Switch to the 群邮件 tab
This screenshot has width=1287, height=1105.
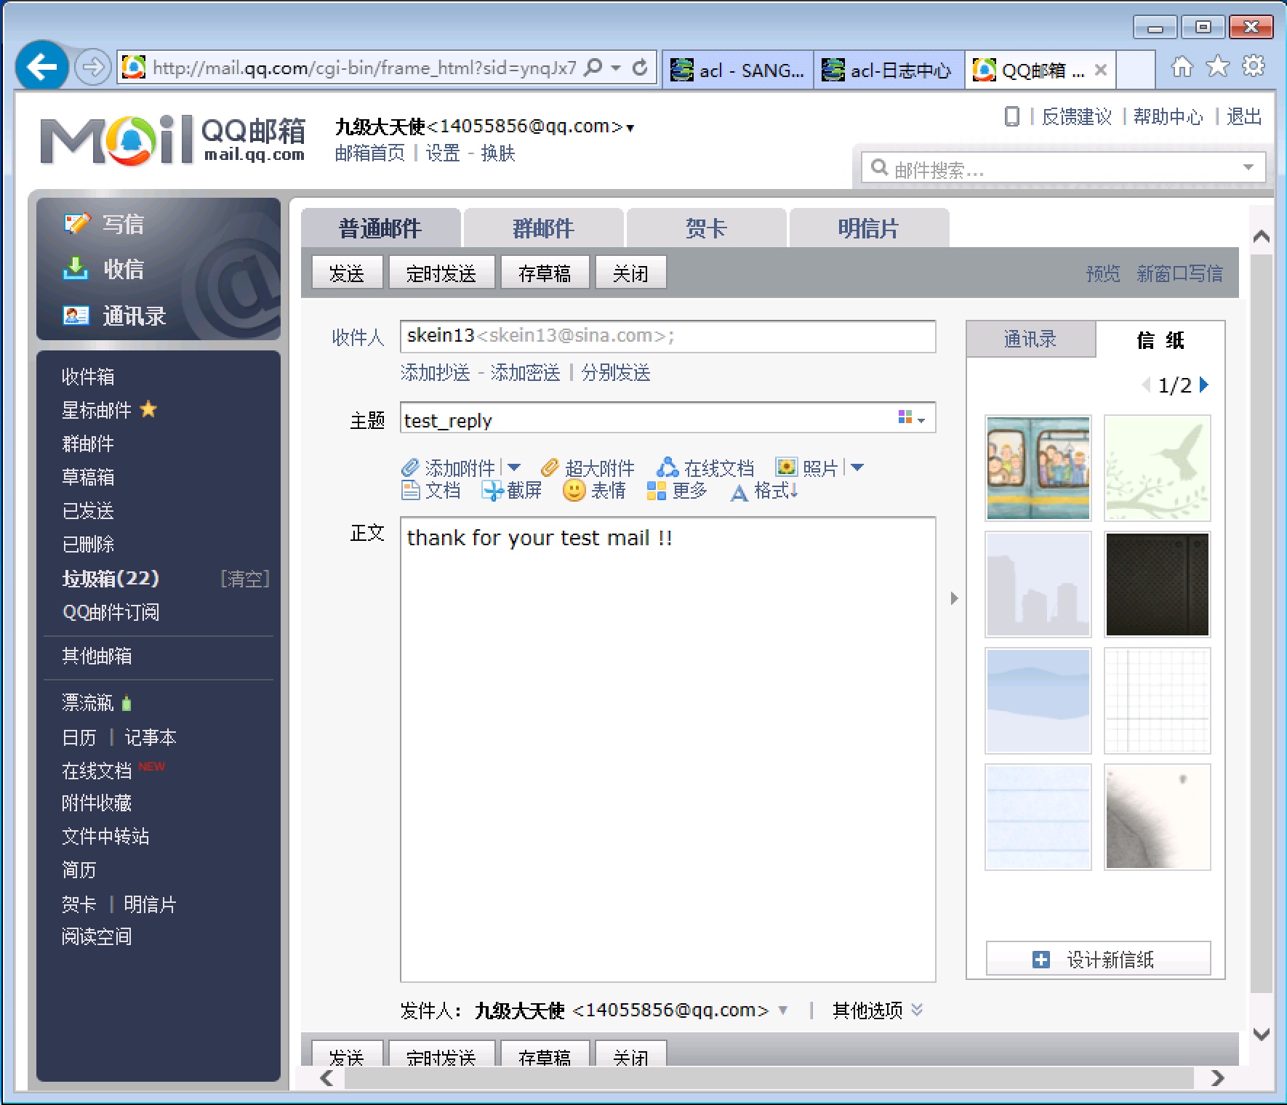pyautogui.click(x=543, y=228)
